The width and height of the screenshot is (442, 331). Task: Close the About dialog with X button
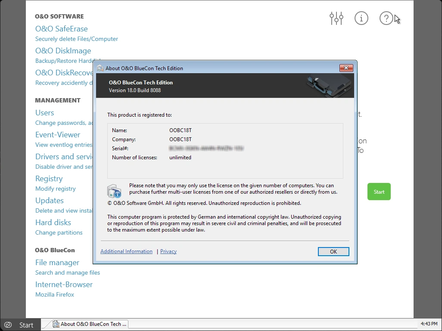[x=346, y=68]
